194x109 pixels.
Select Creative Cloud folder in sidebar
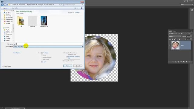[x=8, y=21]
